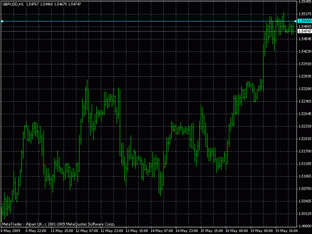312x234 pixels.
Task: Click the 14 May 07:00 time label
Action: click(x=162, y=231)
